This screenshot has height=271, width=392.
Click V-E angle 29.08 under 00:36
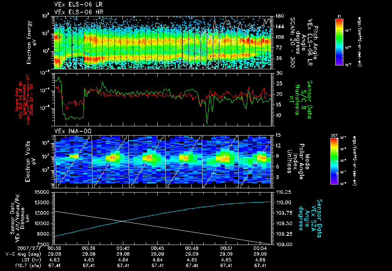54,254
